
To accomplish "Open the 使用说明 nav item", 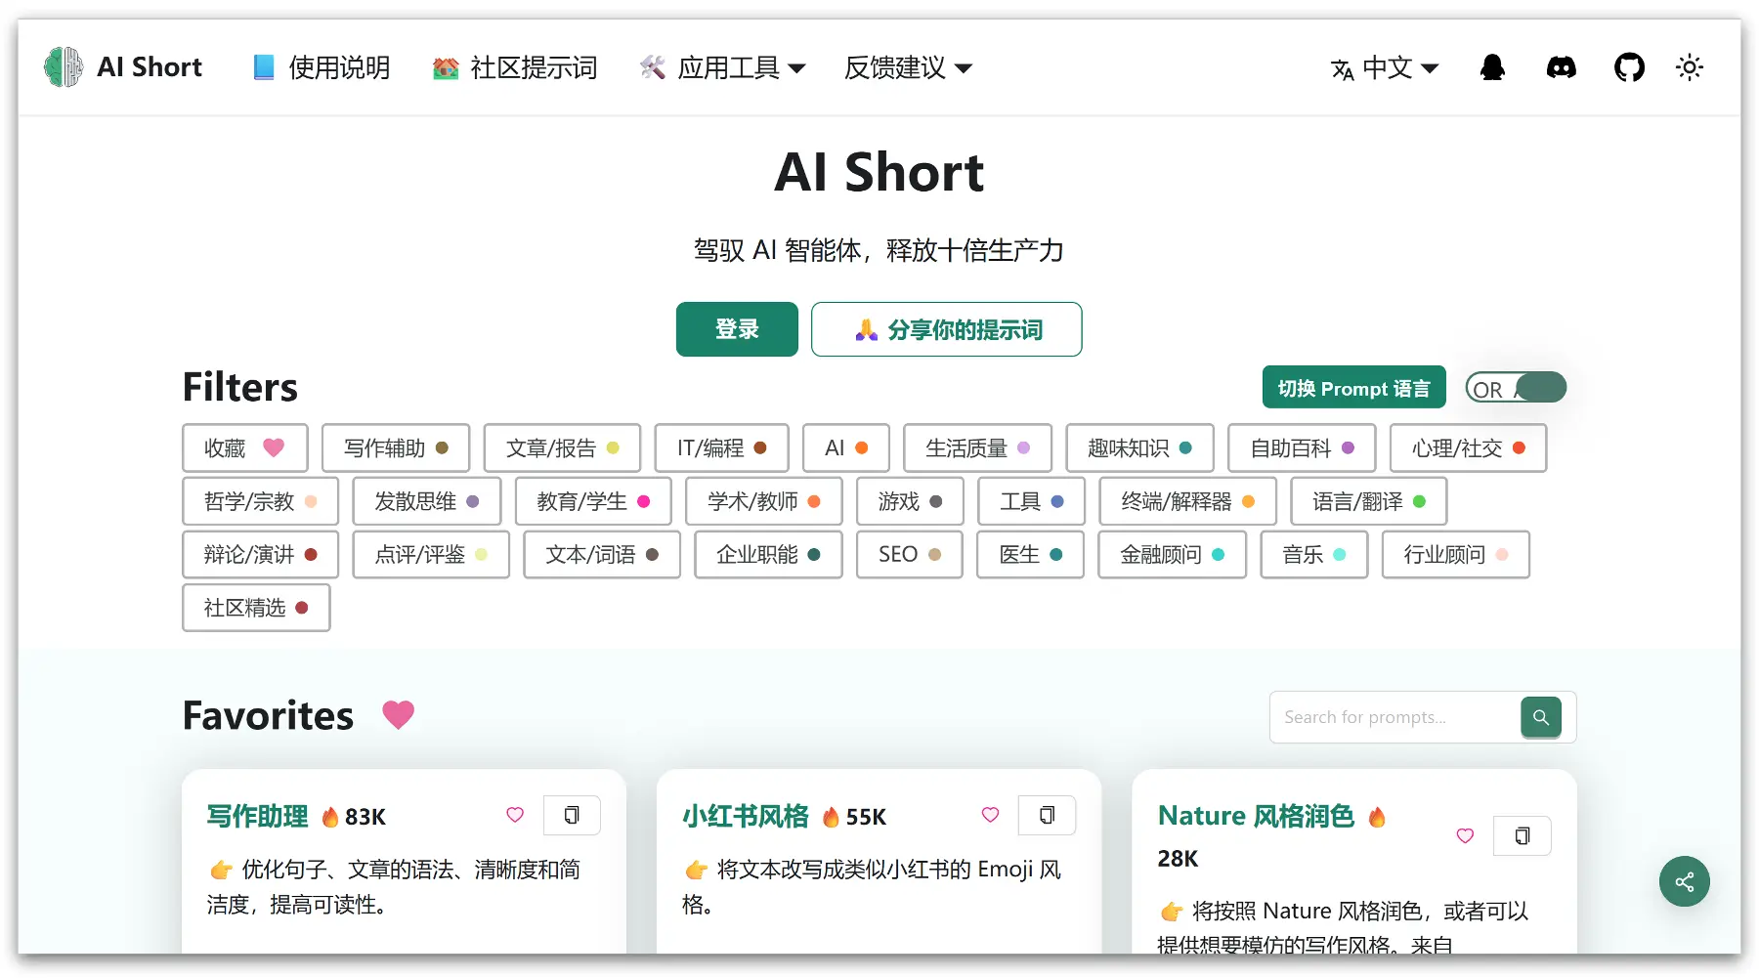I will click(322, 67).
